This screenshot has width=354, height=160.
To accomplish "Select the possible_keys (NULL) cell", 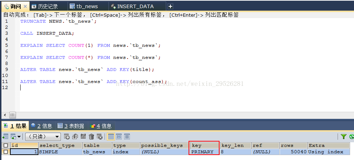I will (165, 152).
